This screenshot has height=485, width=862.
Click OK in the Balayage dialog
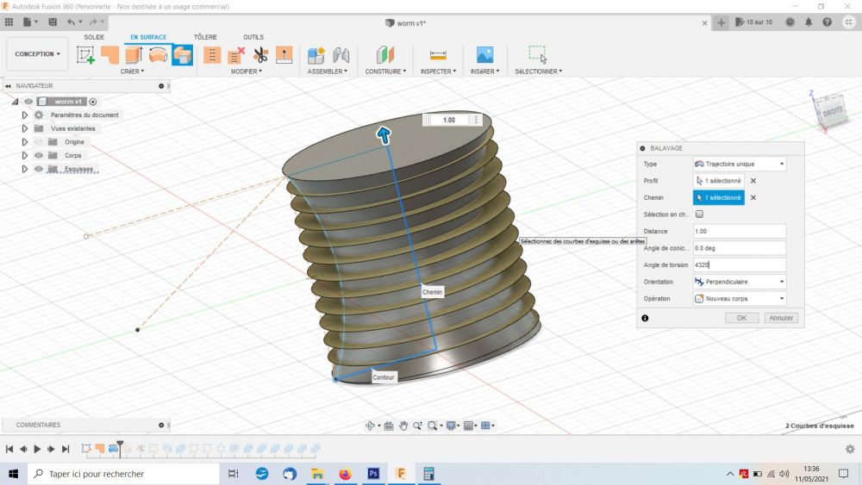tap(741, 318)
